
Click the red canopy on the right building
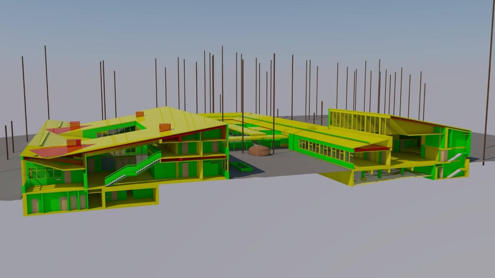click(x=371, y=149)
